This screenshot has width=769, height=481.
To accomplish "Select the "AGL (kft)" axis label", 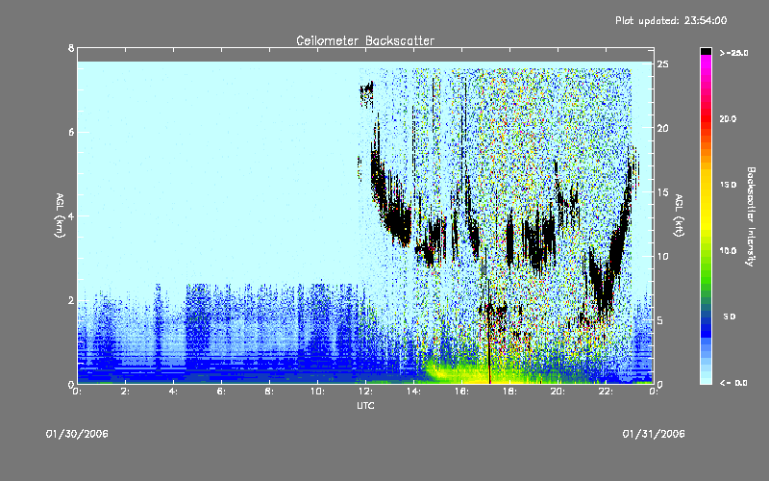I will 679,215.
